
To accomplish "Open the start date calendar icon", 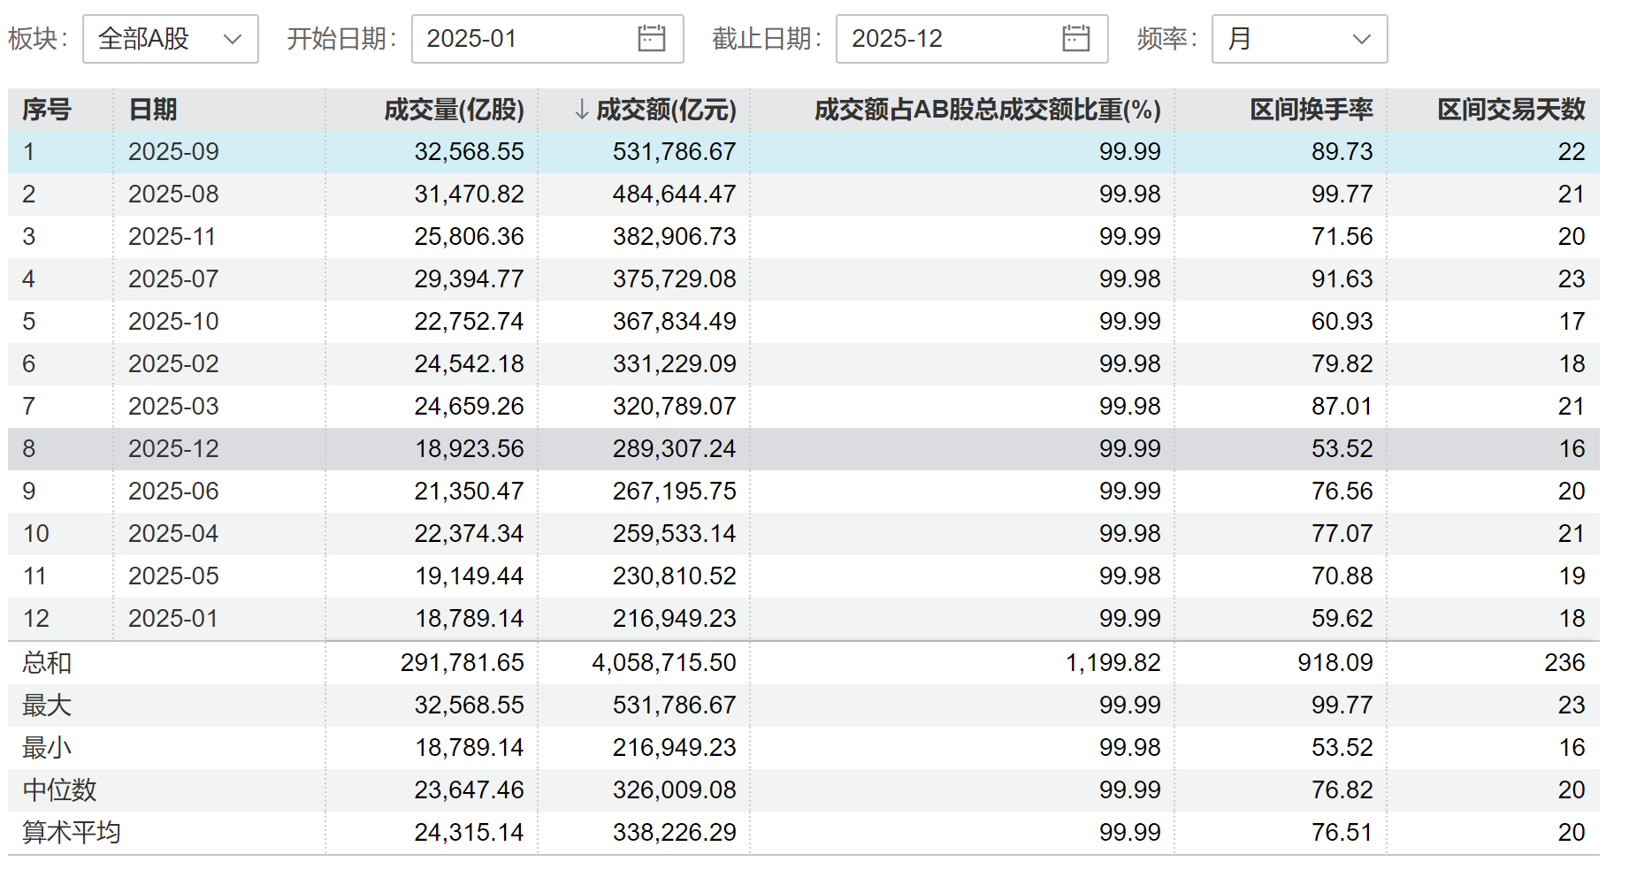I will coord(651,39).
